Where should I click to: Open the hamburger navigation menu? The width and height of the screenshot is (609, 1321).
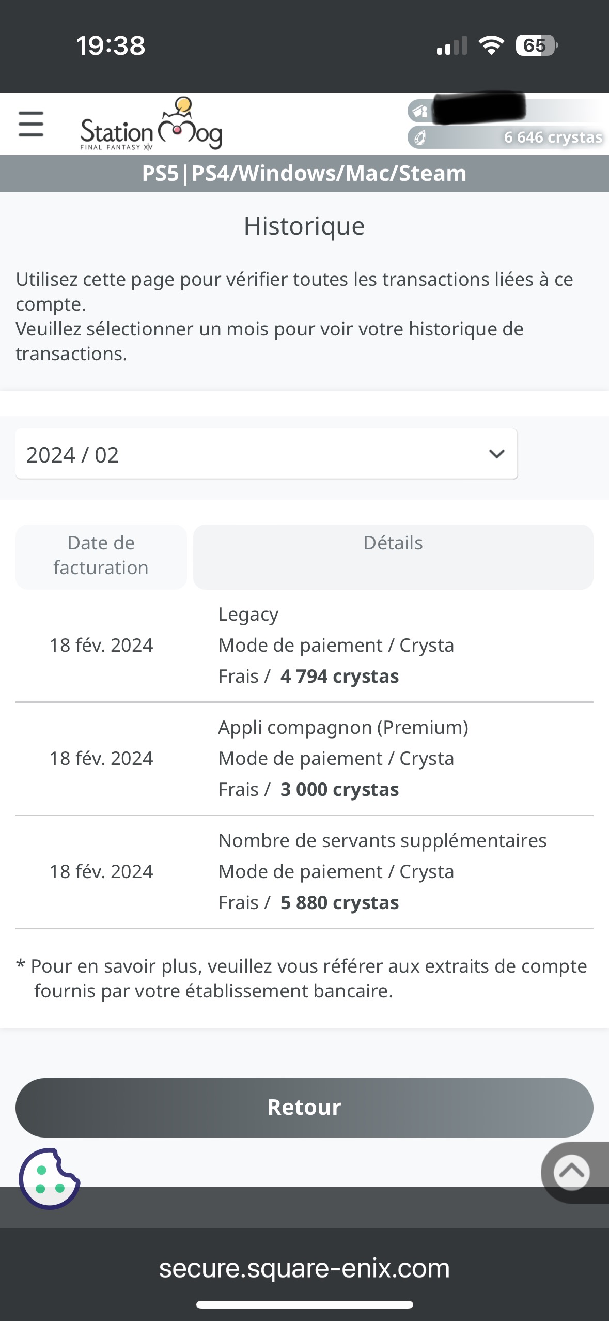point(31,124)
